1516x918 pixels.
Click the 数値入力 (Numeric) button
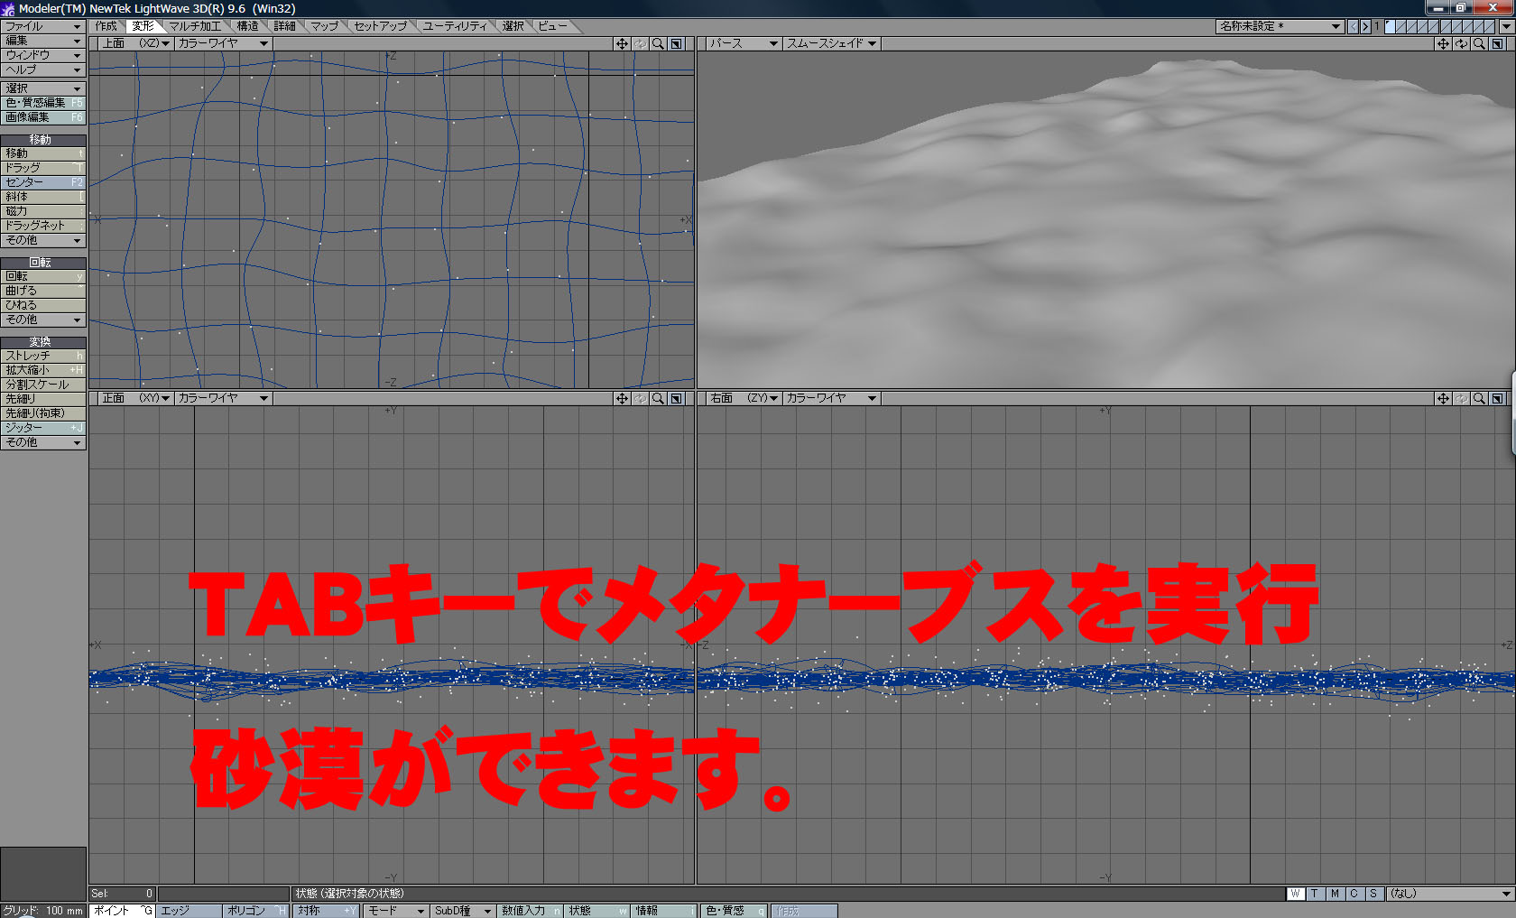point(524,910)
